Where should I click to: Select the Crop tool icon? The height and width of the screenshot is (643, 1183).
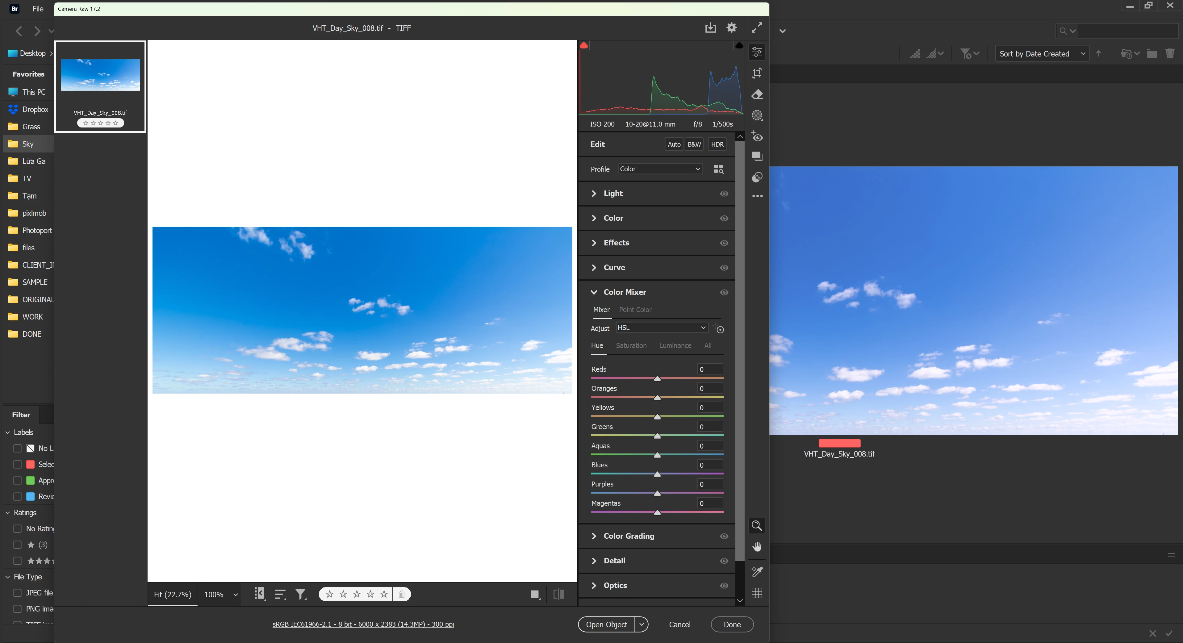pyautogui.click(x=757, y=73)
